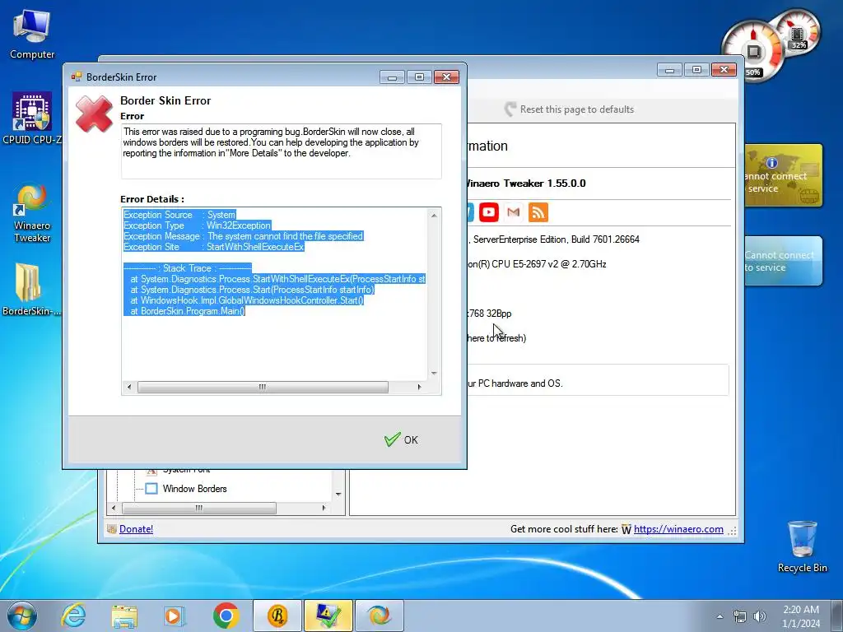
Task: Open the Windows Start menu
Action: [x=21, y=616]
